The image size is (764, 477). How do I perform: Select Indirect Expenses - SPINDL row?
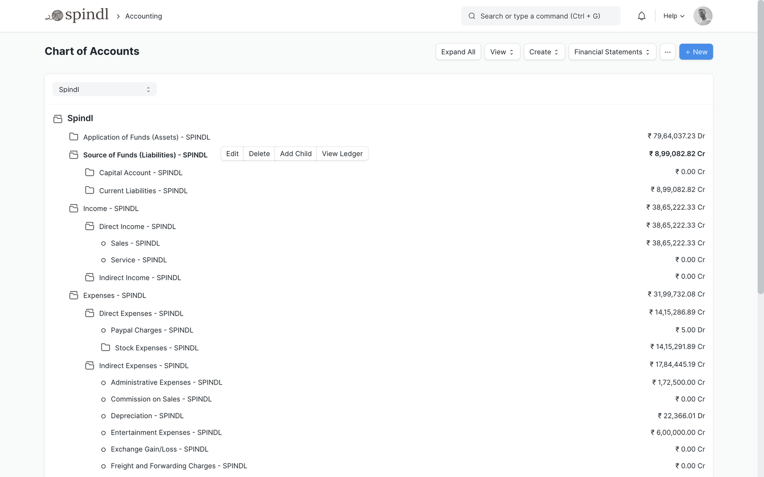[x=144, y=366]
